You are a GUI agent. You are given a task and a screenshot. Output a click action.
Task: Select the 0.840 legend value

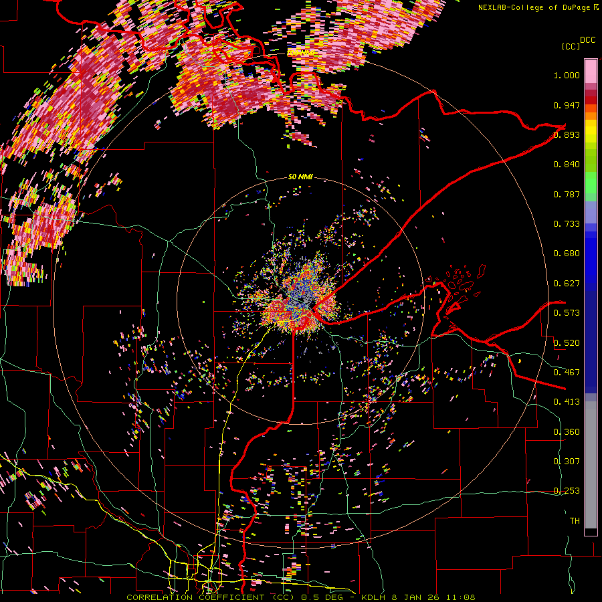coord(567,165)
